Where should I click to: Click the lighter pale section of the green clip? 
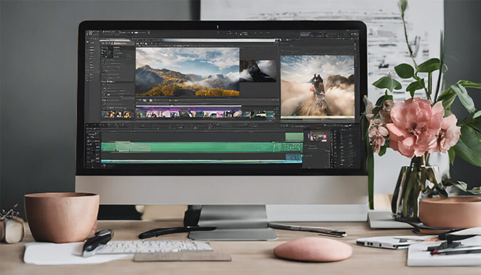pyautogui.click(x=133, y=147)
